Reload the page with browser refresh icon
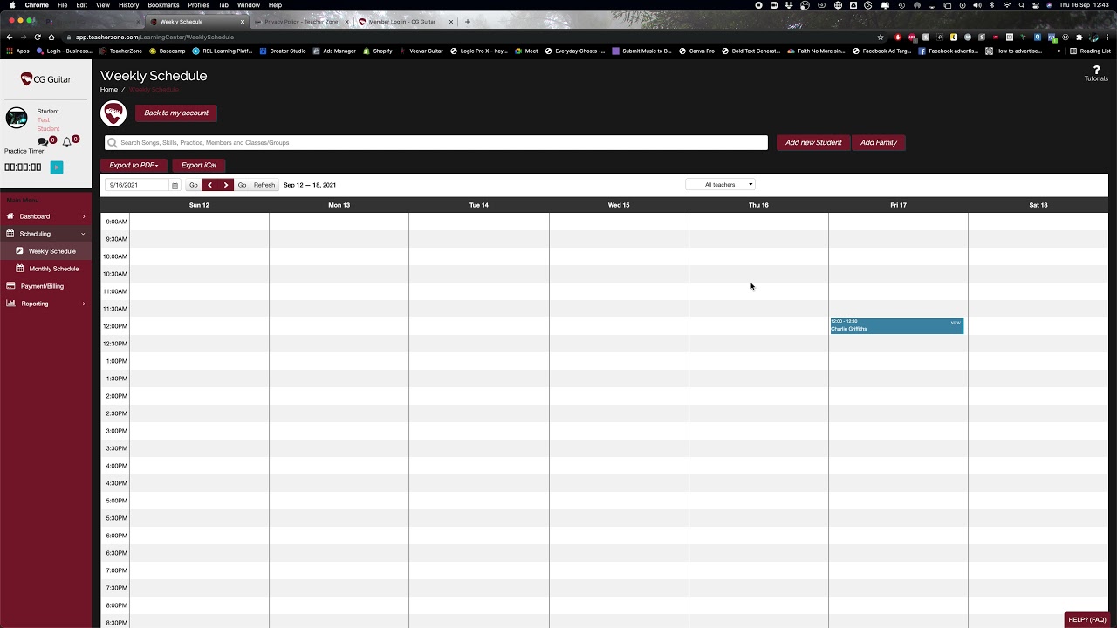The height and width of the screenshot is (628, 1117). (x=38, y=38)
